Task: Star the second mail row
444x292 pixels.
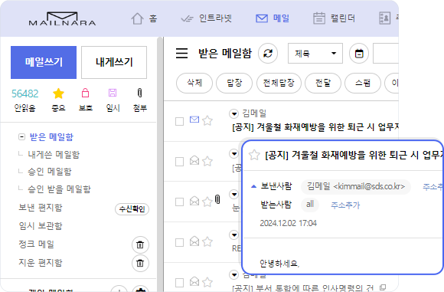Action: (x=207, y=161)
